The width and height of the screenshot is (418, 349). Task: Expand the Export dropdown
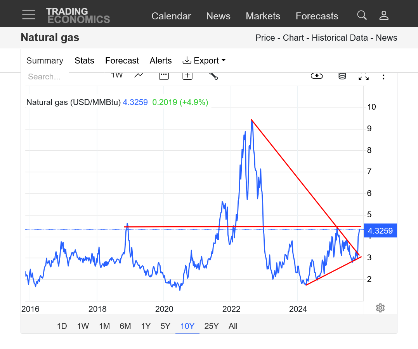(204, 60)
